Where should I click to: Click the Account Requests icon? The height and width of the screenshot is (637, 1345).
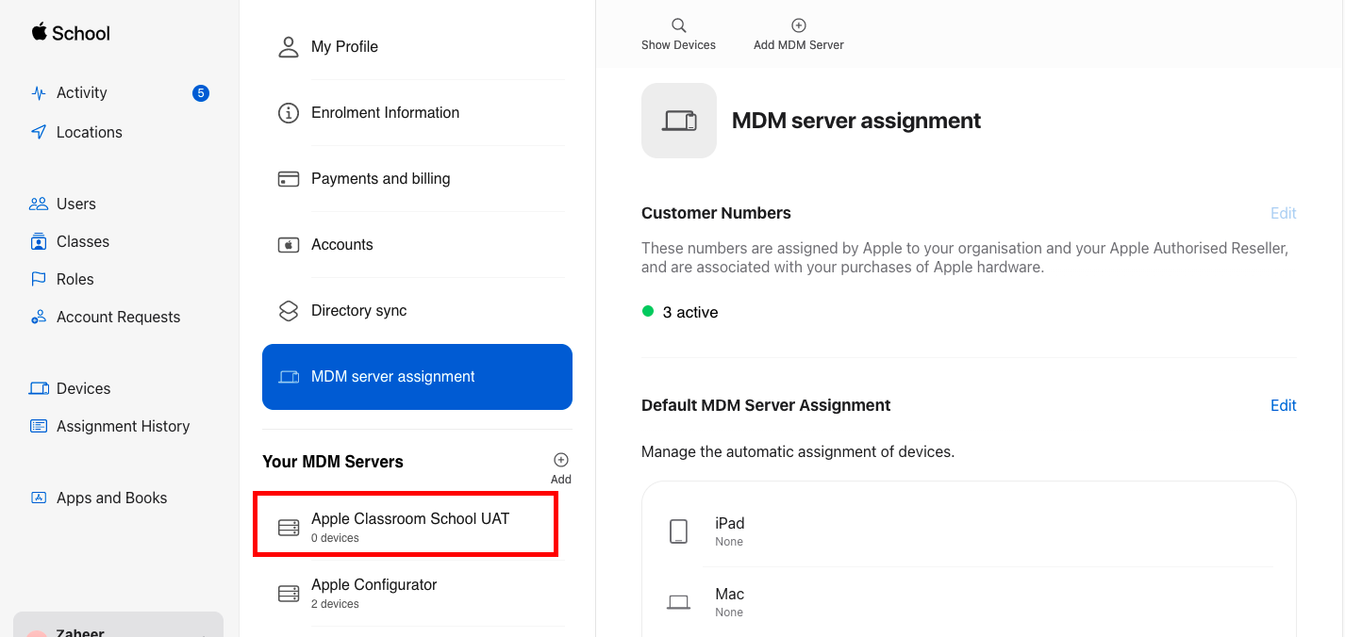point(39,317)
